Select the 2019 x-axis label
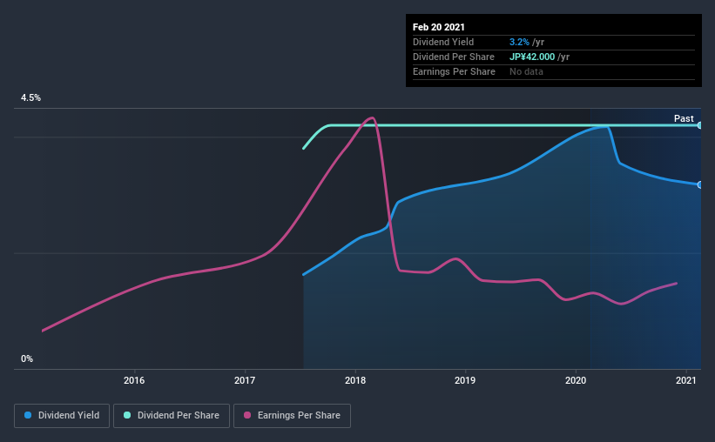The height and width of the screenshot is (442, 715). [x=465, y=380]
